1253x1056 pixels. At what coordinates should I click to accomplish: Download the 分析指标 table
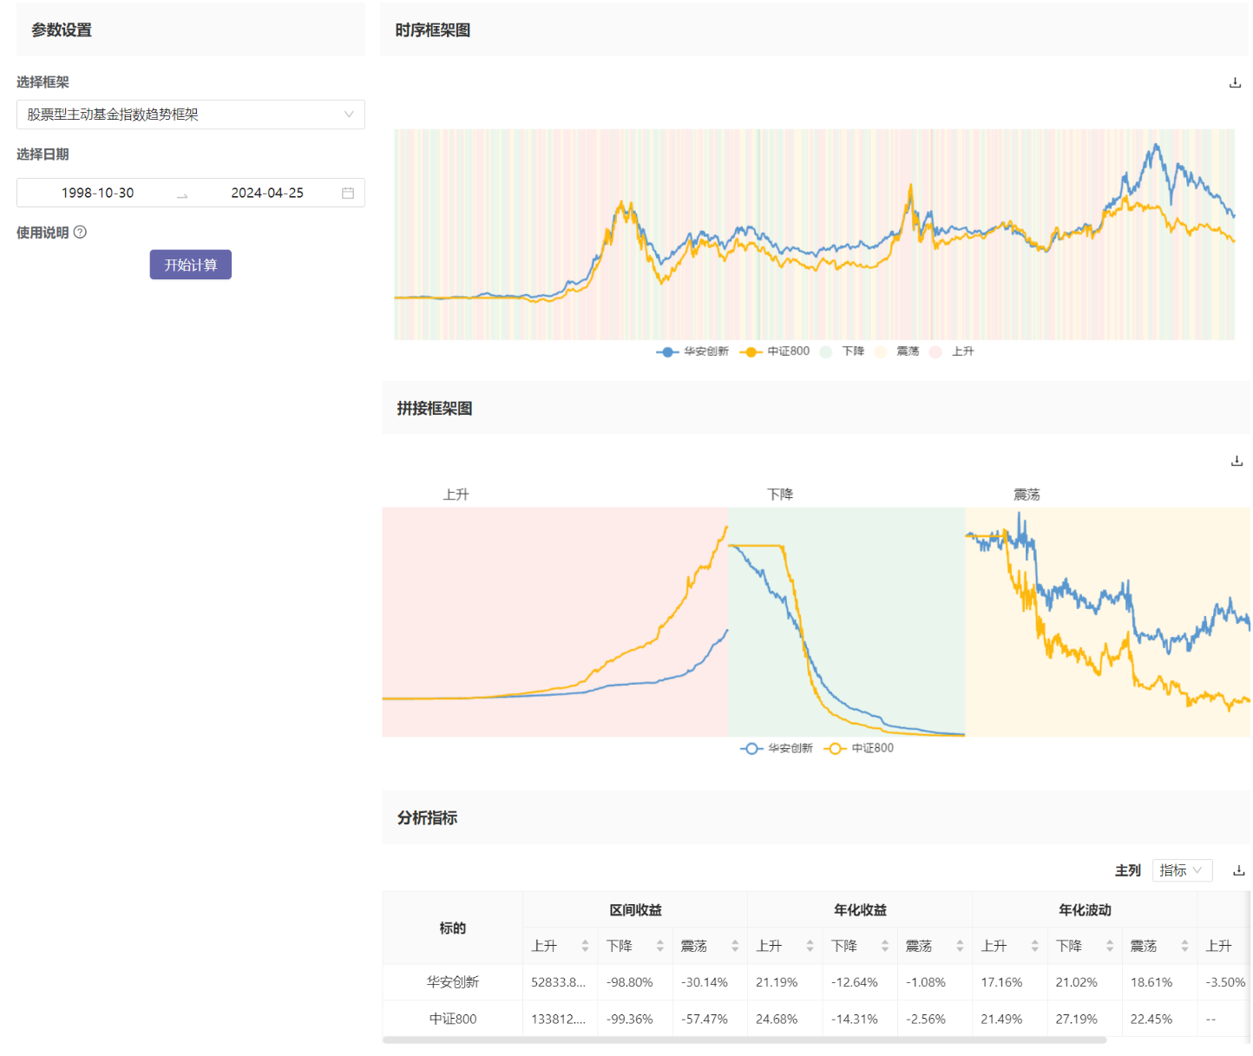(x=1238, y=870)
